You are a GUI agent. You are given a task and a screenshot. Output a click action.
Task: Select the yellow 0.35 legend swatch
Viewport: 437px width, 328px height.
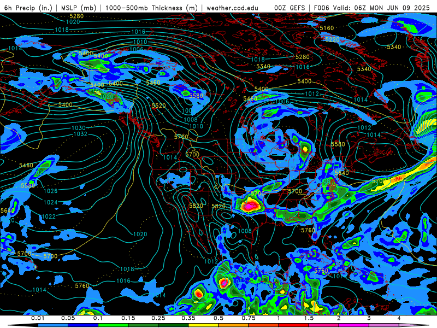[203, 325]
